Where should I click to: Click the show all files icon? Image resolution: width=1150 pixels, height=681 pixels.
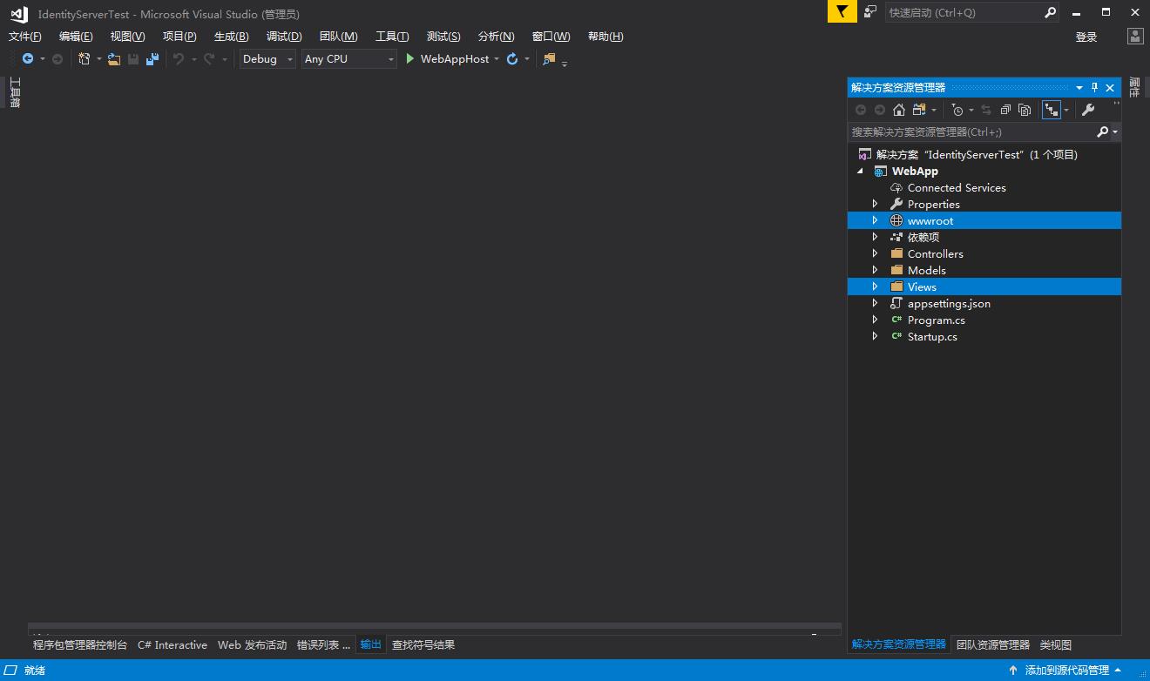click(1025, 110)
